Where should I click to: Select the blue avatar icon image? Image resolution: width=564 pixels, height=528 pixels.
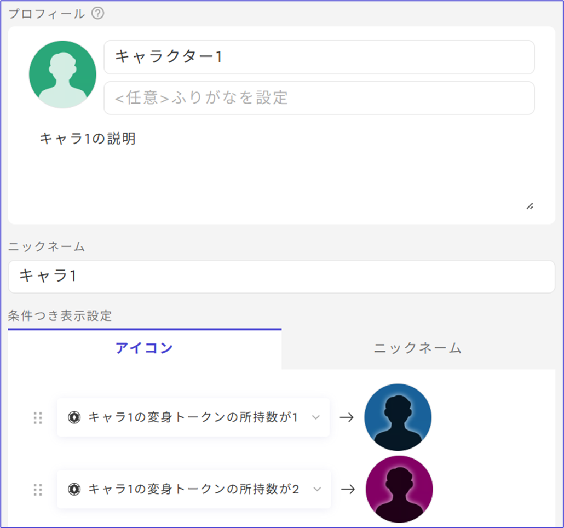[x=398, y=417]
